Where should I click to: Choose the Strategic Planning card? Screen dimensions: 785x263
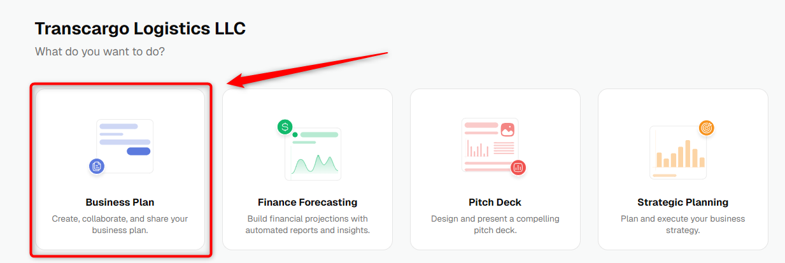click(682, 169)
